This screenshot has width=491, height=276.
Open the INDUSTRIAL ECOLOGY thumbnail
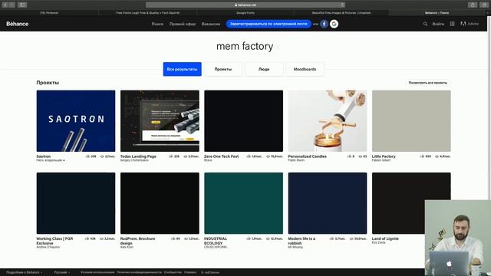pos(244,203)
